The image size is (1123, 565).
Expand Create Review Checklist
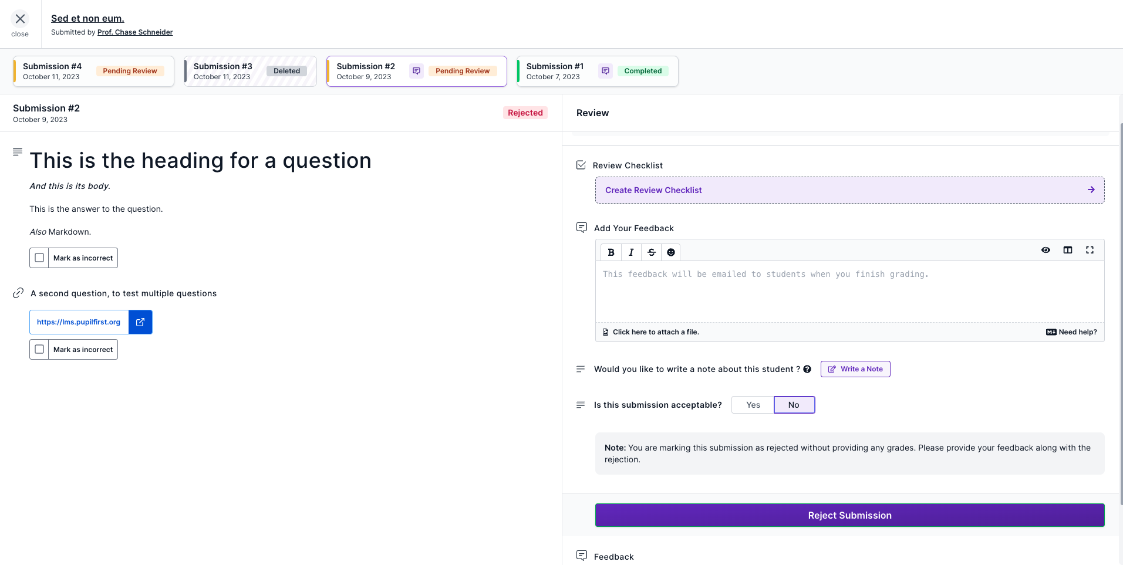point(849,190)
